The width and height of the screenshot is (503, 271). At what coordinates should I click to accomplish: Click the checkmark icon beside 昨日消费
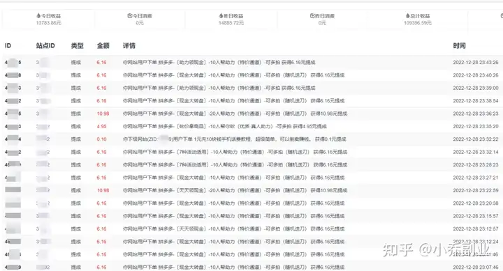point(312,15)
